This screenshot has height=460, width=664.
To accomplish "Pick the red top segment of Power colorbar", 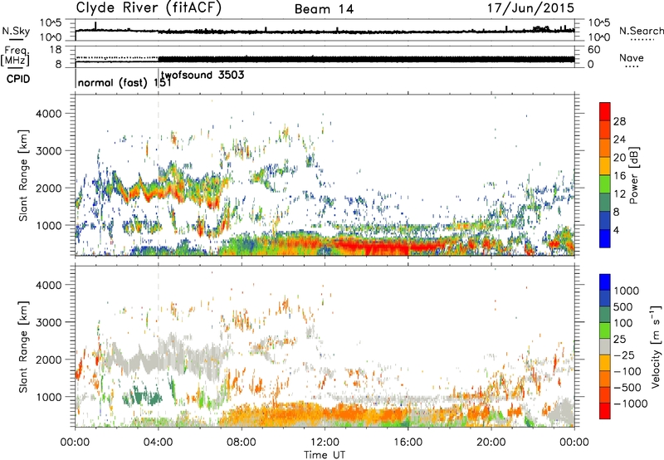I will point(605,111).
